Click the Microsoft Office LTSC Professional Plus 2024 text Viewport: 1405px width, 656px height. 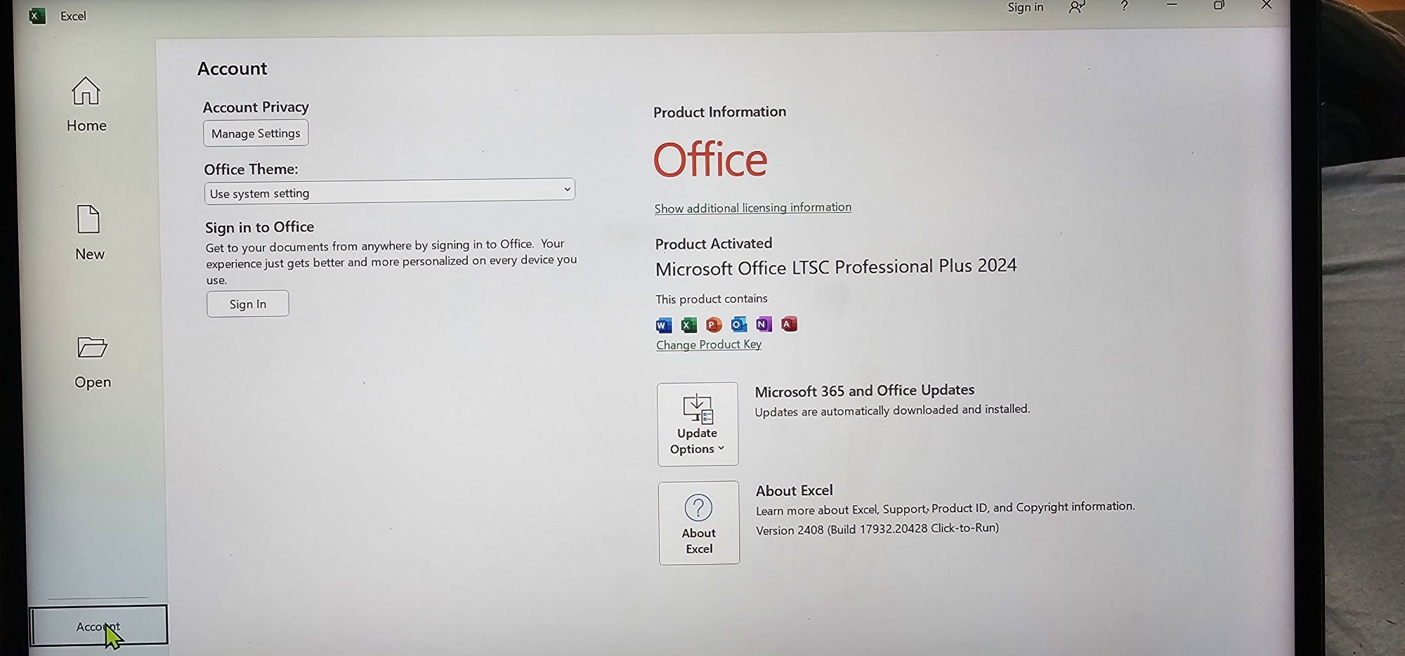[836, 268]
